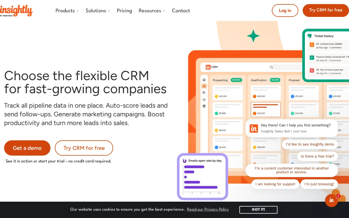The image size is (349, 218).
Task: Click the magnifier search icon in CRM illustration
Action: pyautogui.click(x=272, y=67)
